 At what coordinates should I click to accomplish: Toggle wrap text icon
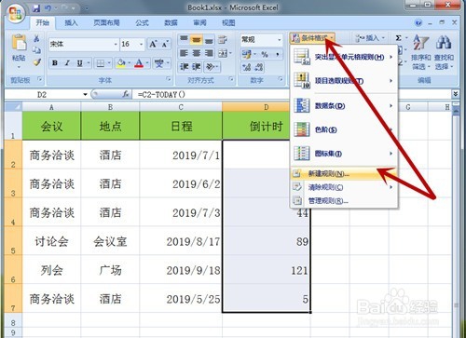click(x=223, y=39)
